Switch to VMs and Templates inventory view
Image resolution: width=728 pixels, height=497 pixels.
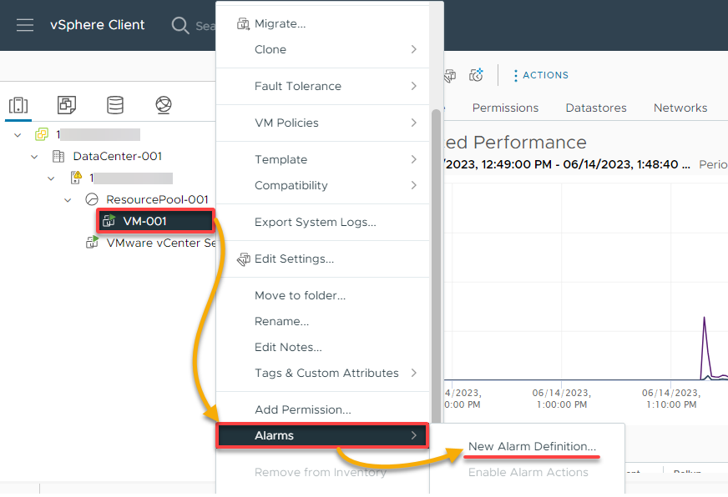(67, 105)
